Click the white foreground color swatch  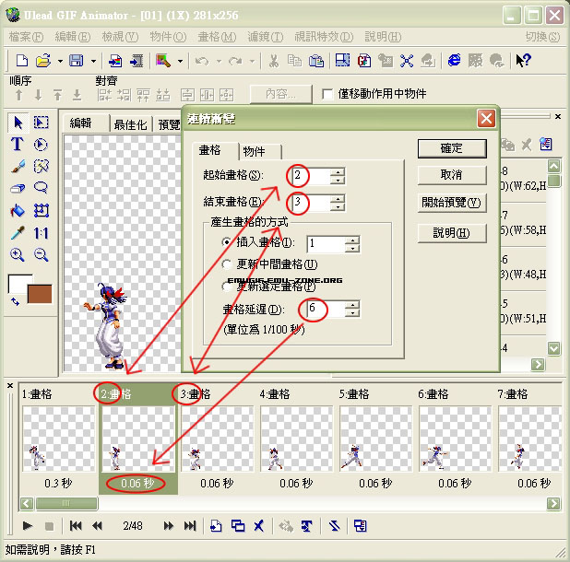click(18, 283)
